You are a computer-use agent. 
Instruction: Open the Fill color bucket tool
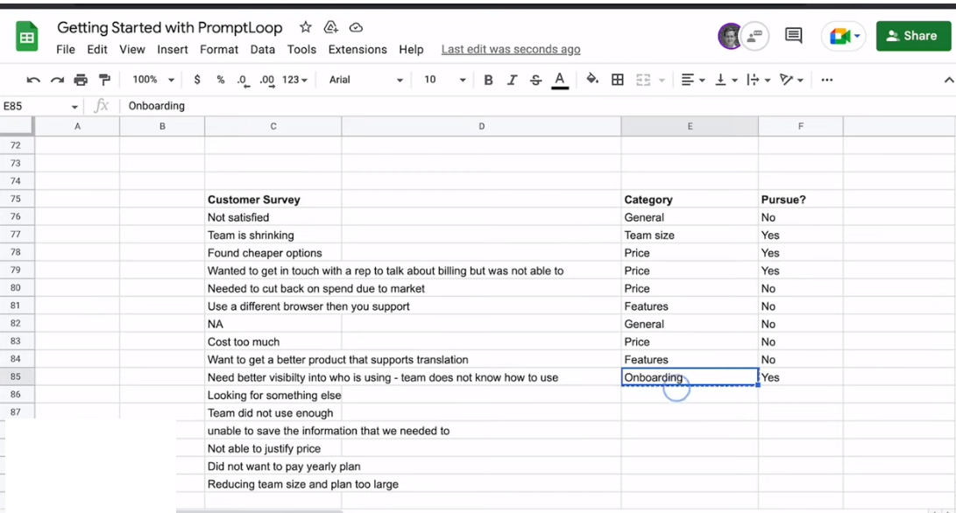tap(592, 80)
